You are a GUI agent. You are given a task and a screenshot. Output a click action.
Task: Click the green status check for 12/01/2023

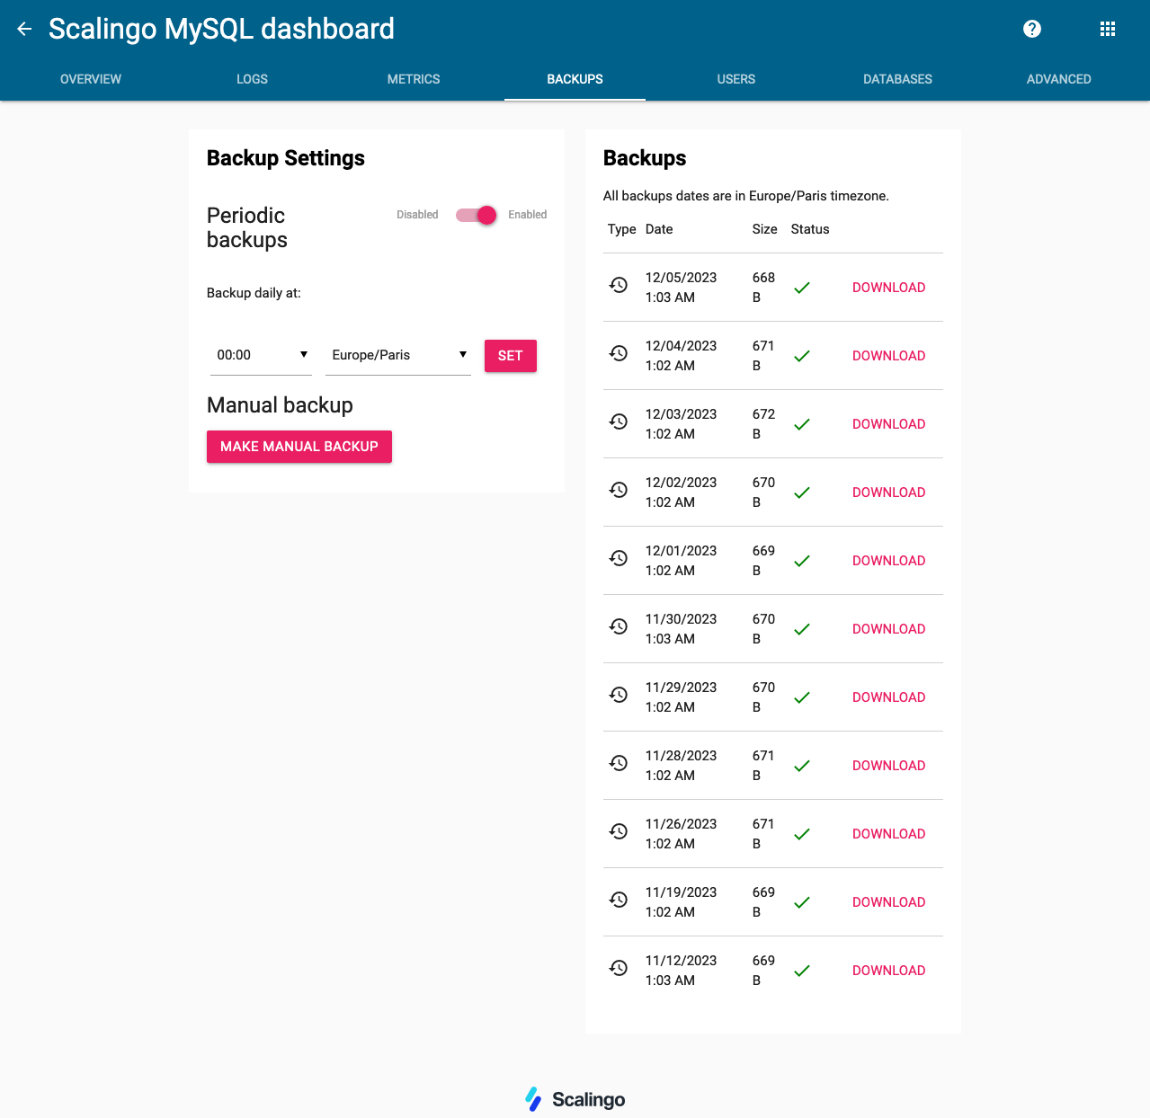coord(802,561)
